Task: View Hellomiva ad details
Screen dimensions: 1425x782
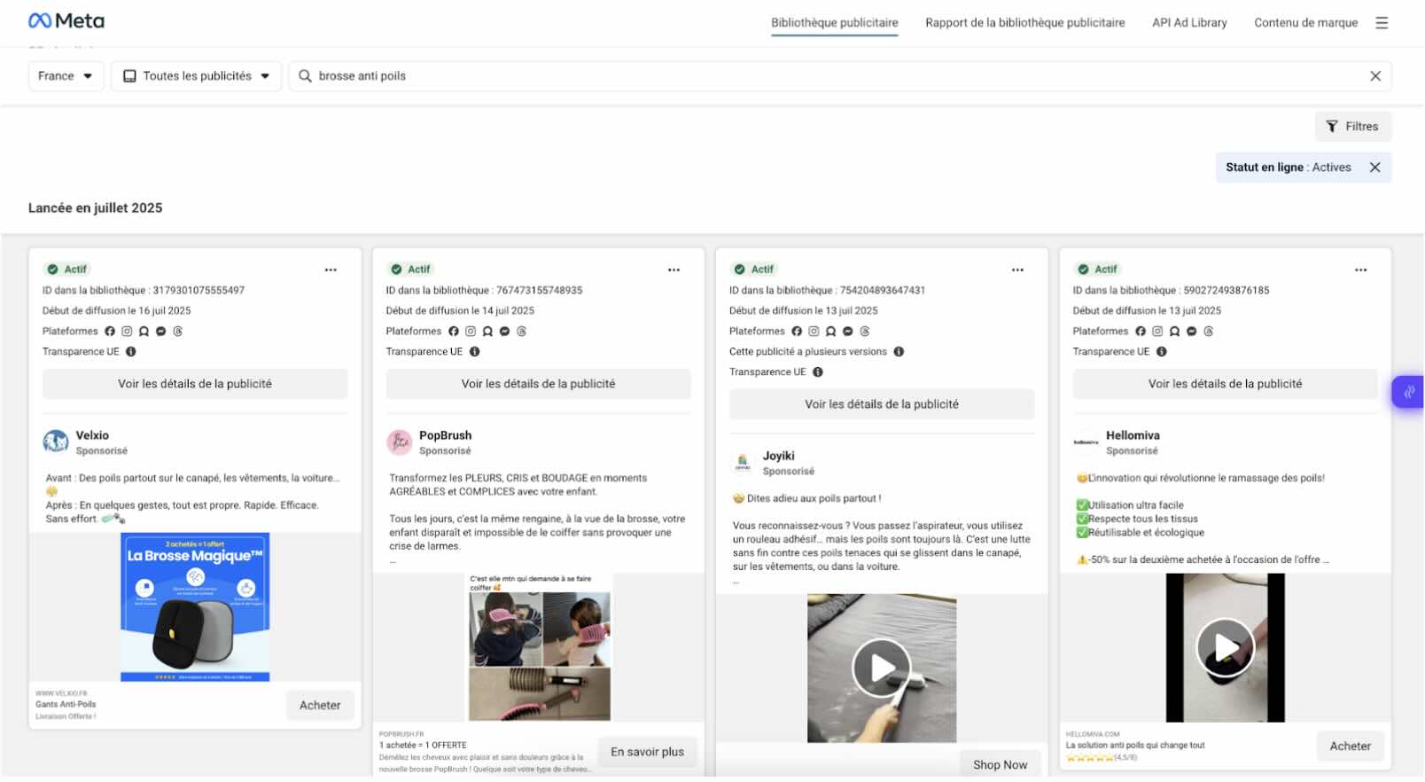Action: tap(1225, 384)
